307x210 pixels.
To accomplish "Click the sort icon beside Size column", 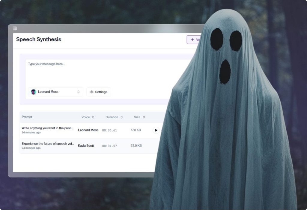I will (x=144, y=117).
